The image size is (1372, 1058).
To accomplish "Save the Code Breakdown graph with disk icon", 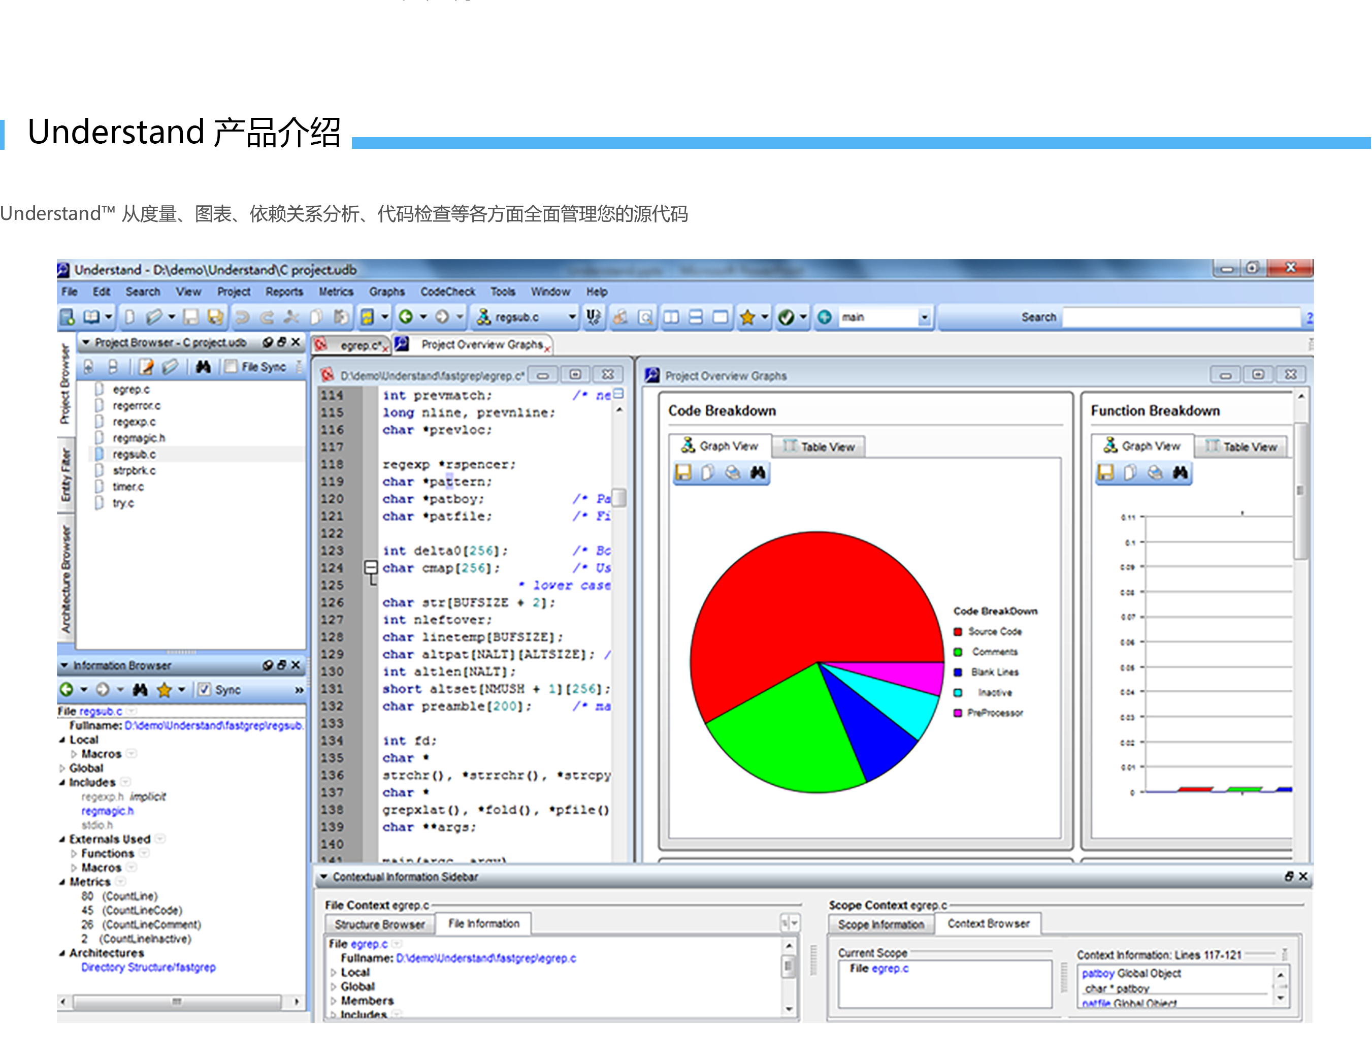I will pos(683,472).
